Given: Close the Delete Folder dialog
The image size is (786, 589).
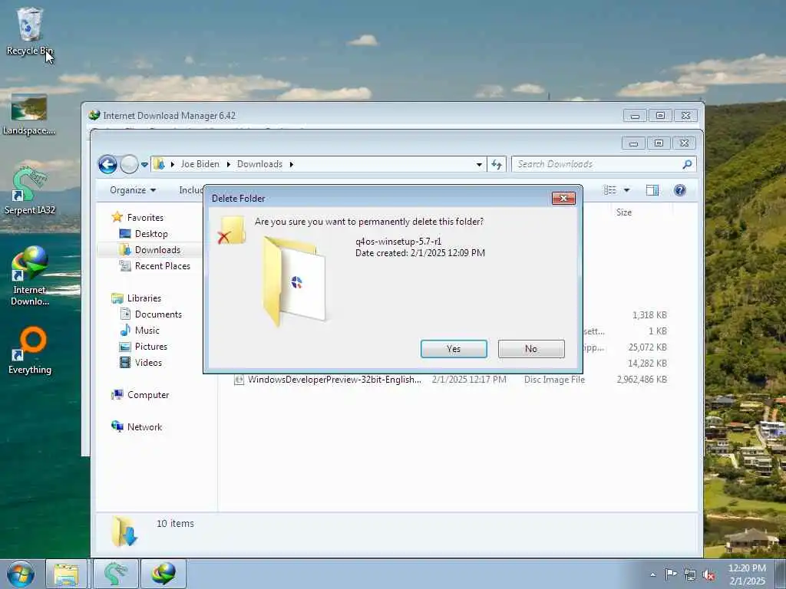Looking at the screenshot, I should click(563, 199).
